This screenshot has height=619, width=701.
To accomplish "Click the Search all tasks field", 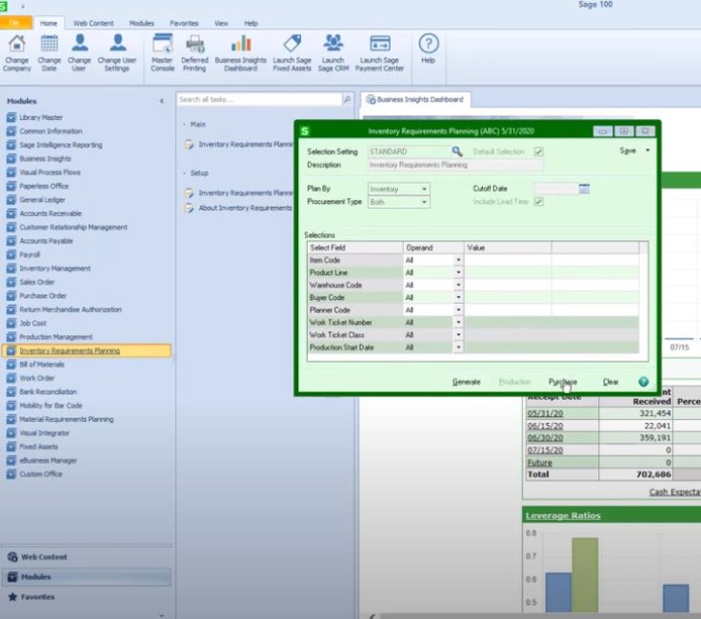I will tap(259, 99).
